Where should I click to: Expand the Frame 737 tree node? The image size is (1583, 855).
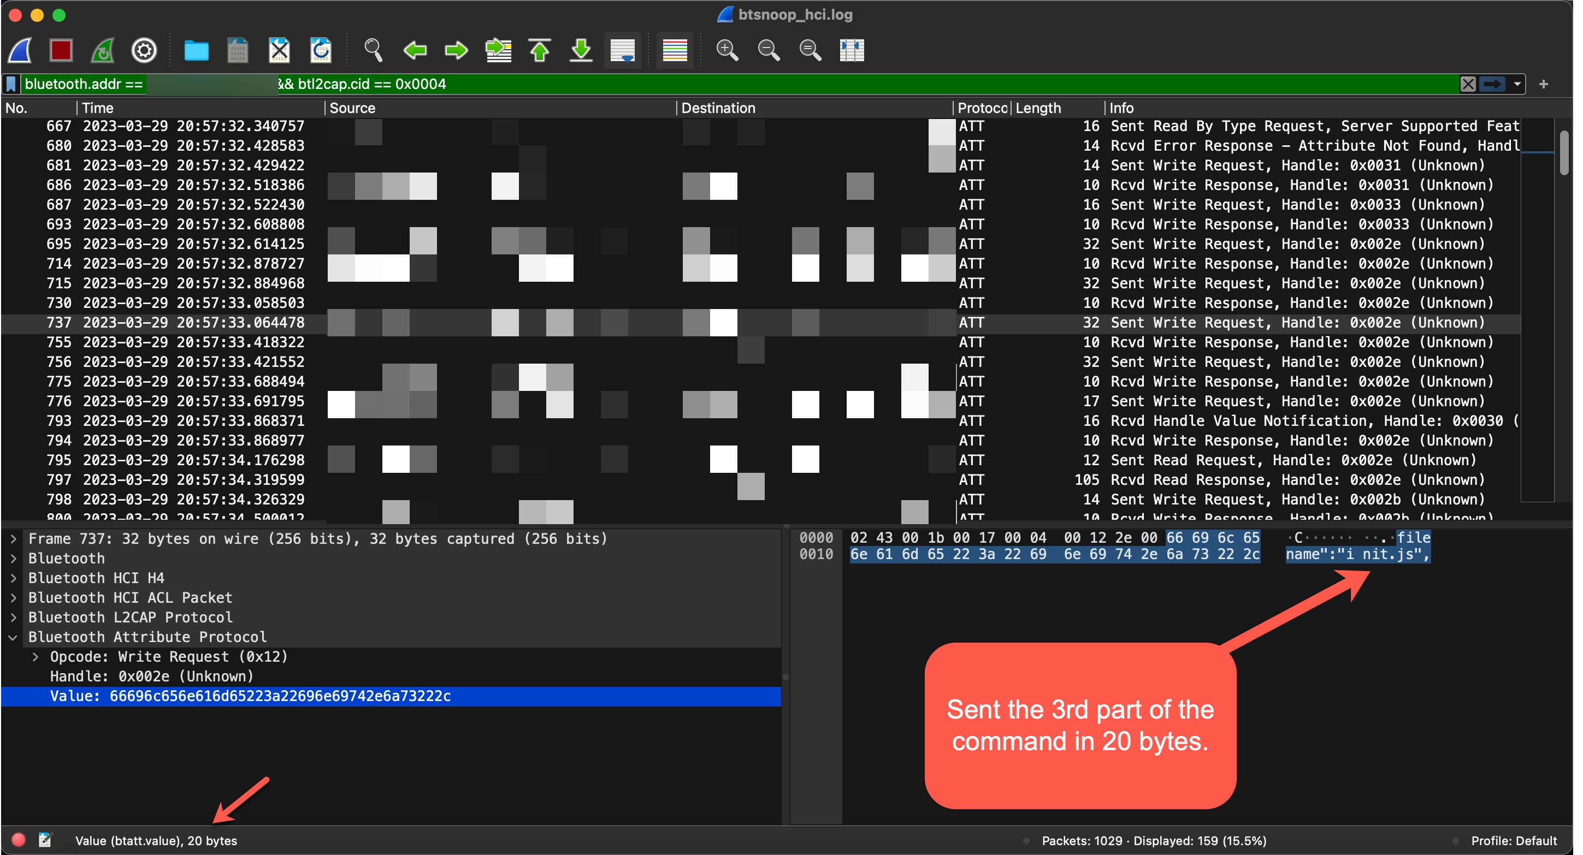tap(14, 539)
